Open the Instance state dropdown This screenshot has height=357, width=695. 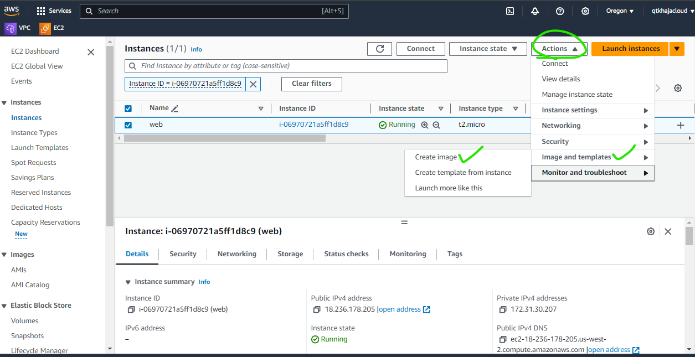[x=487, y=49]
